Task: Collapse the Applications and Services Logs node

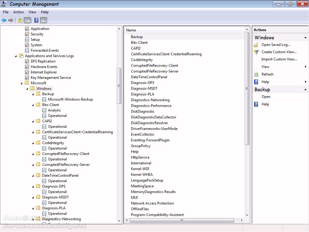Action: click(x=16, y=56)
